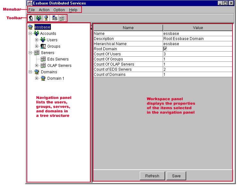Image resolution: width=237 pixels, height=185 pixels.
Task: Click the single user toolbar icon
Action: point(31,18)
